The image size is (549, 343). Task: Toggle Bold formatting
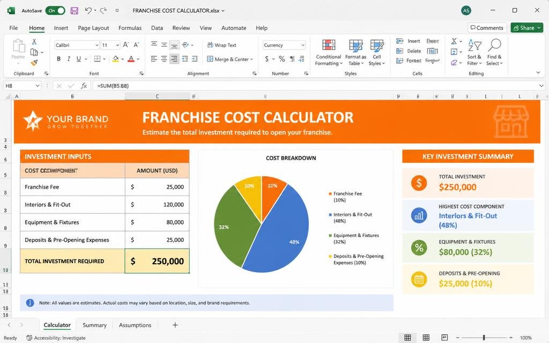point(58,59)
